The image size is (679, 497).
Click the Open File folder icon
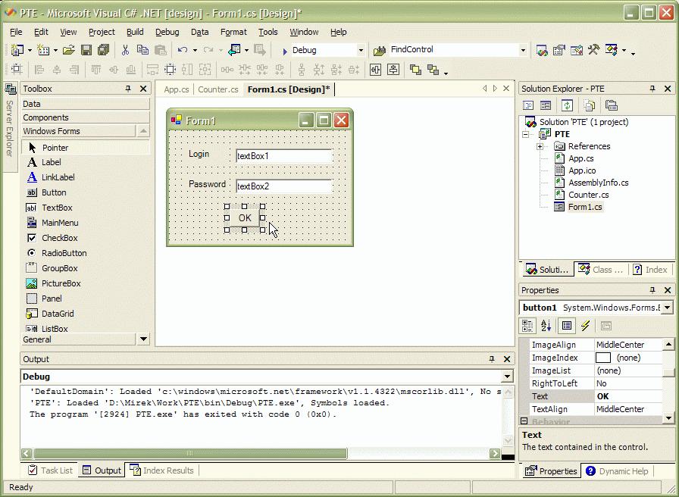coord(69,50)
